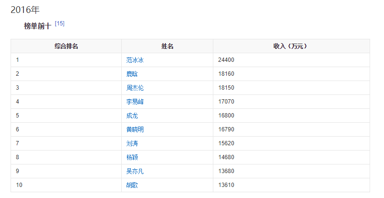Click the 成龙 name link
384x198 pixels.
(x=132, y=116)
